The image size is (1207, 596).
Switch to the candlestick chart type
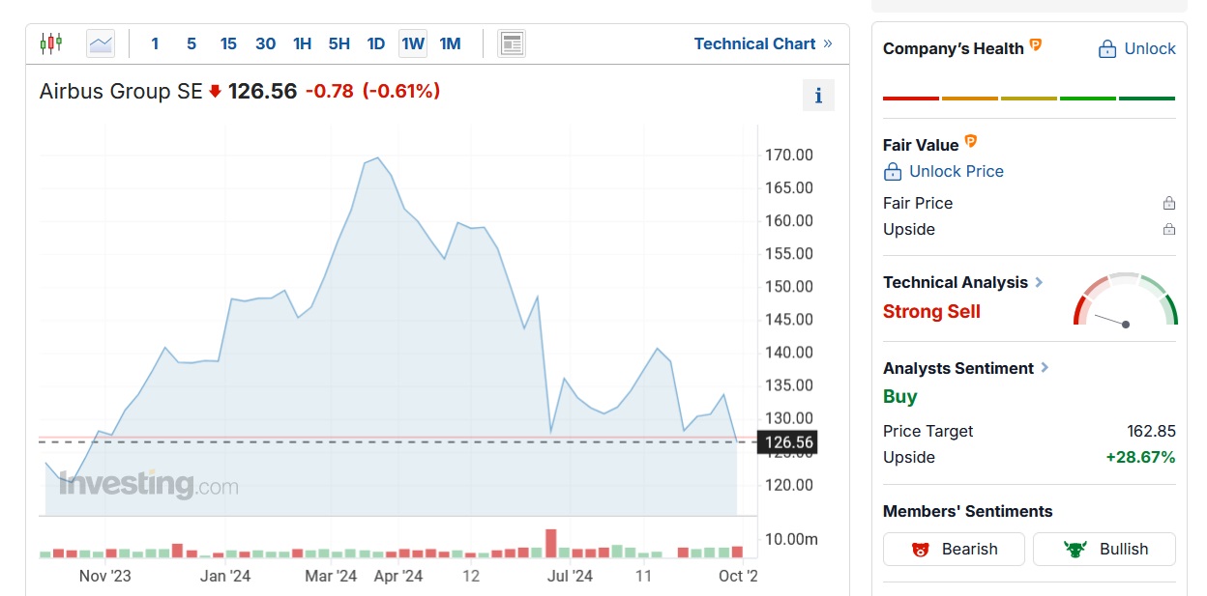(50, 43)
